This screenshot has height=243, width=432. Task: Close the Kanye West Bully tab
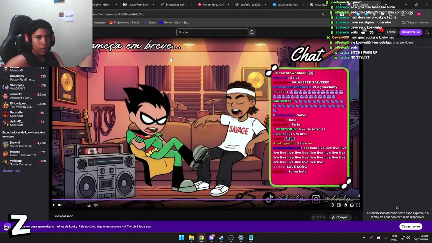[154, 5]
